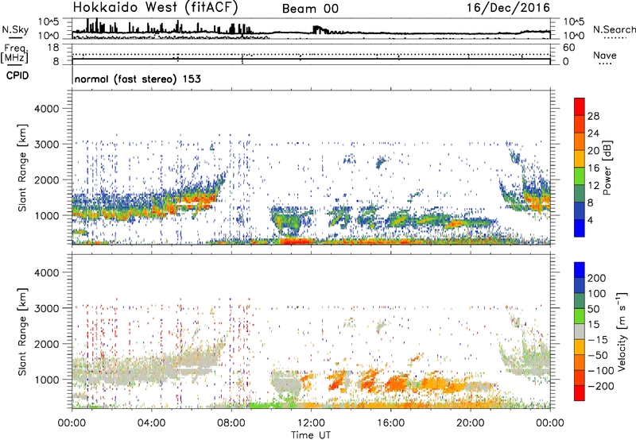This screenshot has height=440, width=636.
Task: Click the '-200' tick on Velocity colorbar
Action: 601,386
